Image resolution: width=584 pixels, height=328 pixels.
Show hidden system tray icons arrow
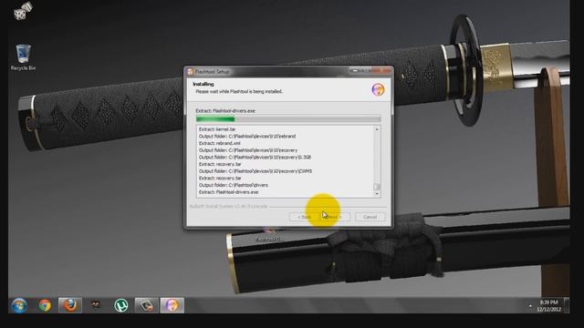coord(530,306)
